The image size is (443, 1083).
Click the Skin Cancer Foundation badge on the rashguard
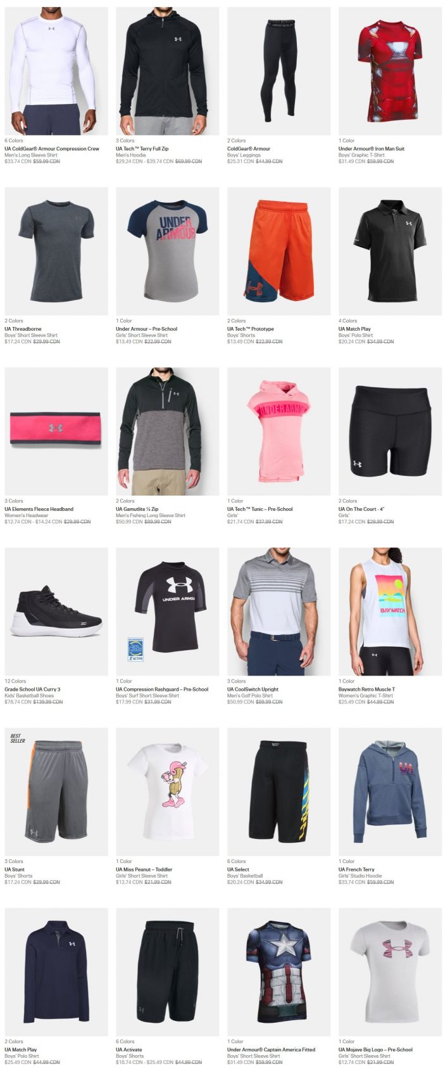(135, 650)
